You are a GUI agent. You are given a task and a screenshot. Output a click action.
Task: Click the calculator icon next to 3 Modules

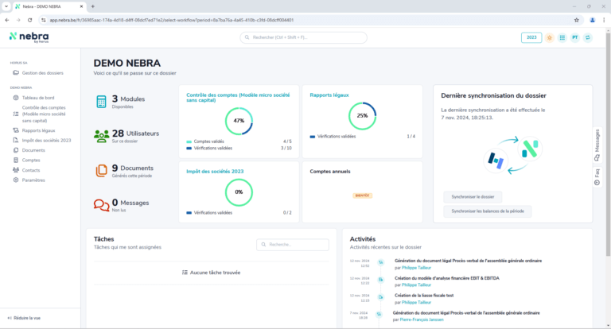[101, 102]
